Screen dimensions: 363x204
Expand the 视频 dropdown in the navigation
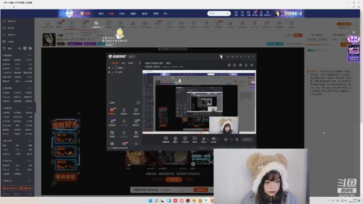[x=133, y=14]
